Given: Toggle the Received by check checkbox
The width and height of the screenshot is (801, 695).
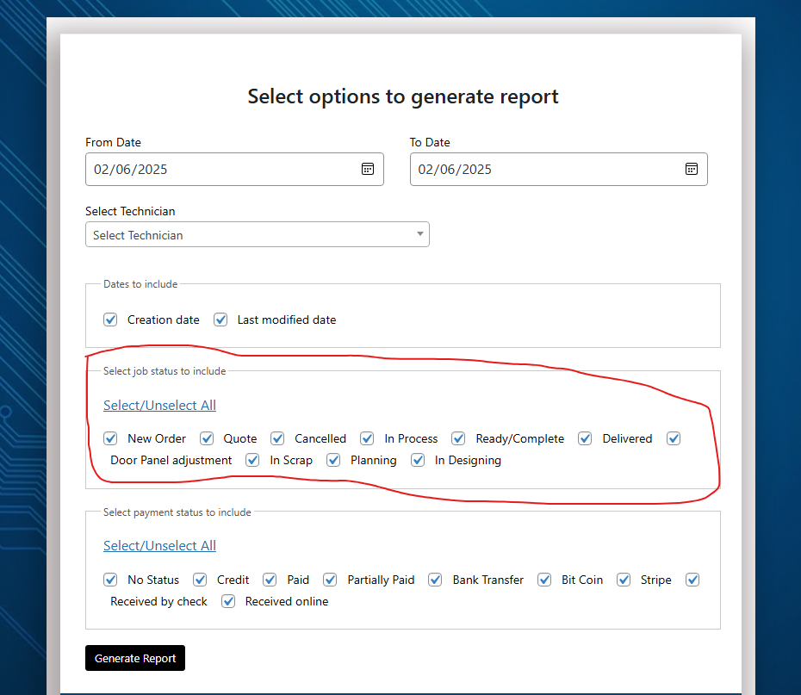Looking at the screenshot, I should click(692, 580).
